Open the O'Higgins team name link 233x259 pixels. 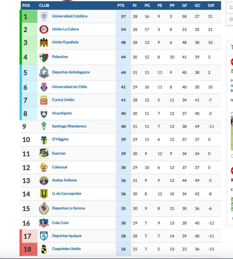point(60,139)
